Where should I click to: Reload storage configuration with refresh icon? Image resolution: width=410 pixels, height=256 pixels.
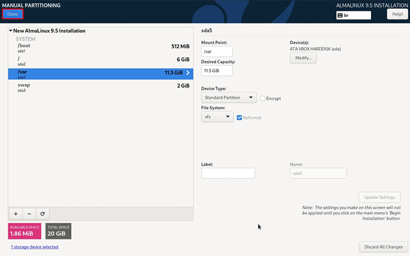pyautogui.click(x=43, y=214)
